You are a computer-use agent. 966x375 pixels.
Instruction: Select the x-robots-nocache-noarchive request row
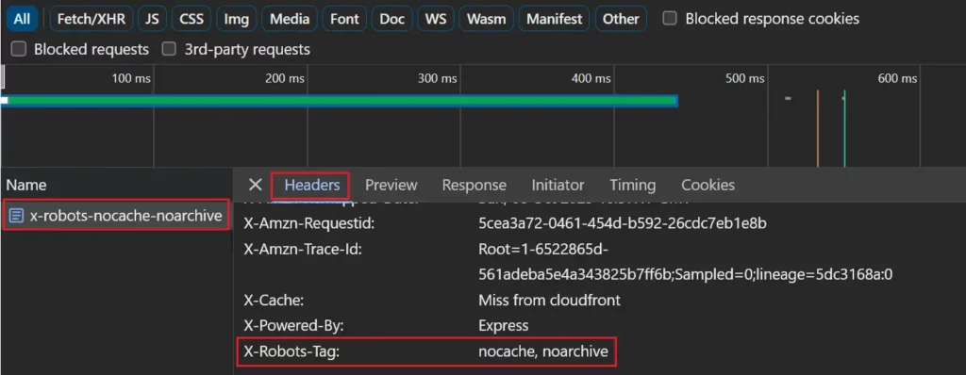tap(116, 216)
